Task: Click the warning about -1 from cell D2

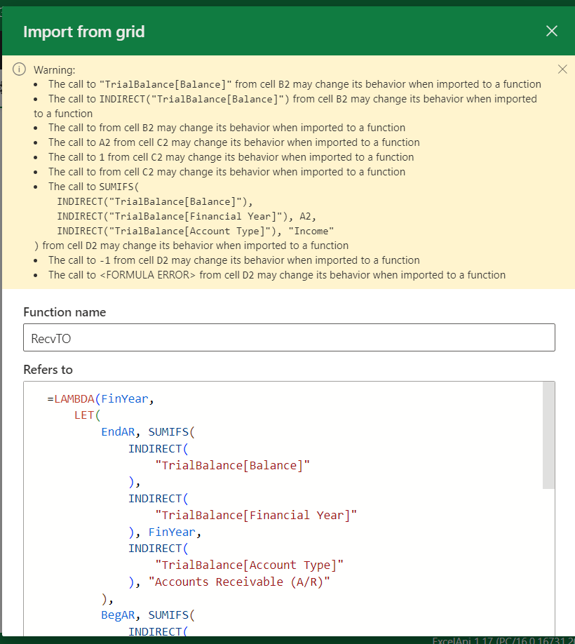Action: coord(234,260)
